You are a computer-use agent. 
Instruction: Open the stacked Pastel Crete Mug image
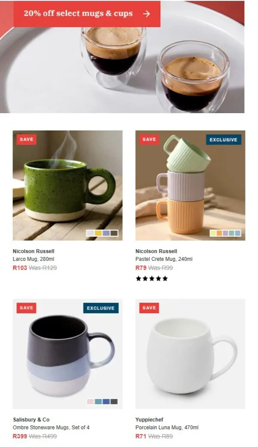(190, 186)
